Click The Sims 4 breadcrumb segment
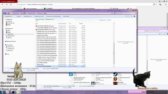168x94 pixels. click(x=40, y=13)
